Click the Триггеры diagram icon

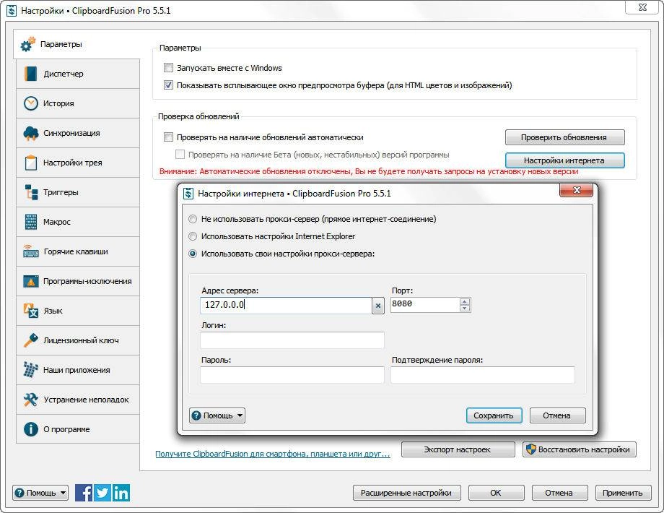(30, 192)
